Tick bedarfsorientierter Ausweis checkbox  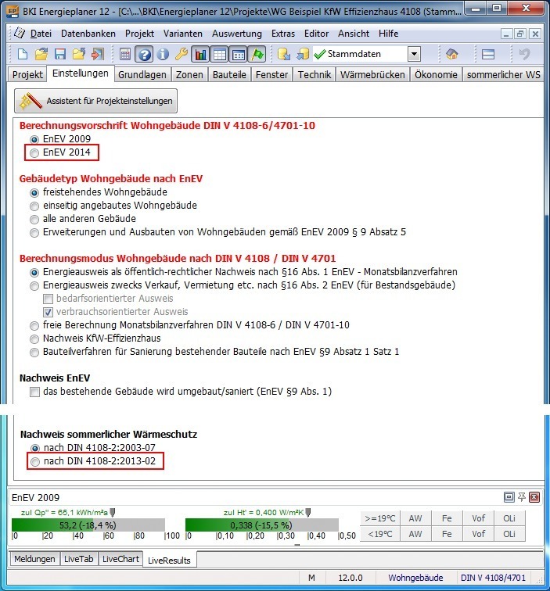coord(48,299)
